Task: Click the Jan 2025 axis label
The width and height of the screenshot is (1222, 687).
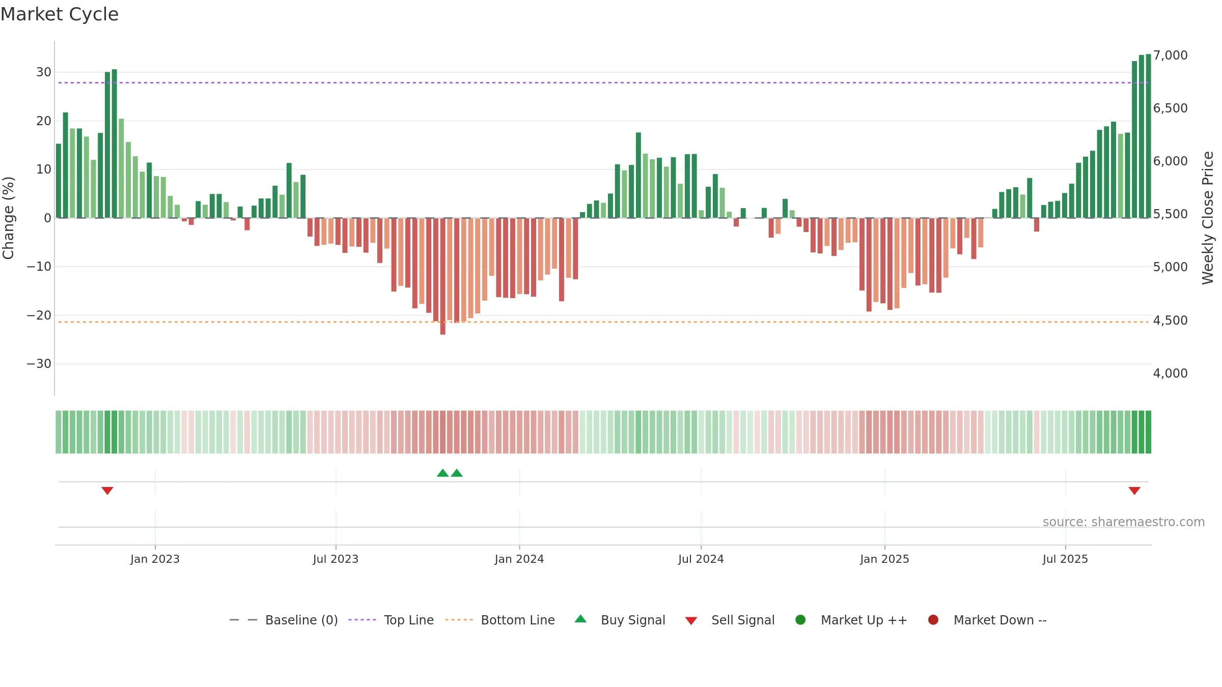Action: point(884,559)
